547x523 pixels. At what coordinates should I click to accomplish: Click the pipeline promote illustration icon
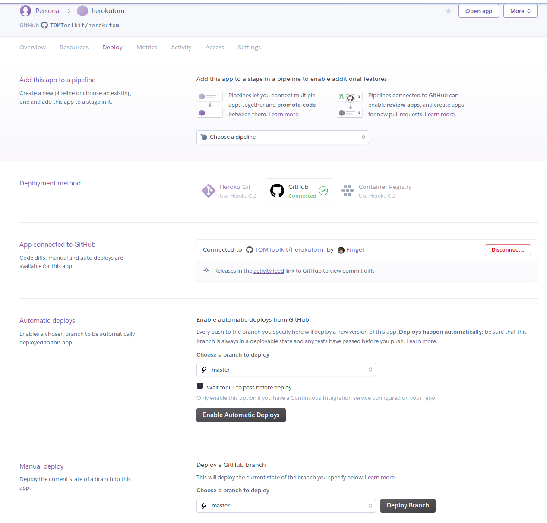pyautogui.click(x=210, y=105)
